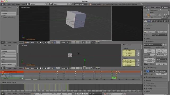Image resolution: width=170 pixels, height=95 pixels.
Task: Collapse the DopeSheet Summary channel triangle
Action: [x=1, y=72]
